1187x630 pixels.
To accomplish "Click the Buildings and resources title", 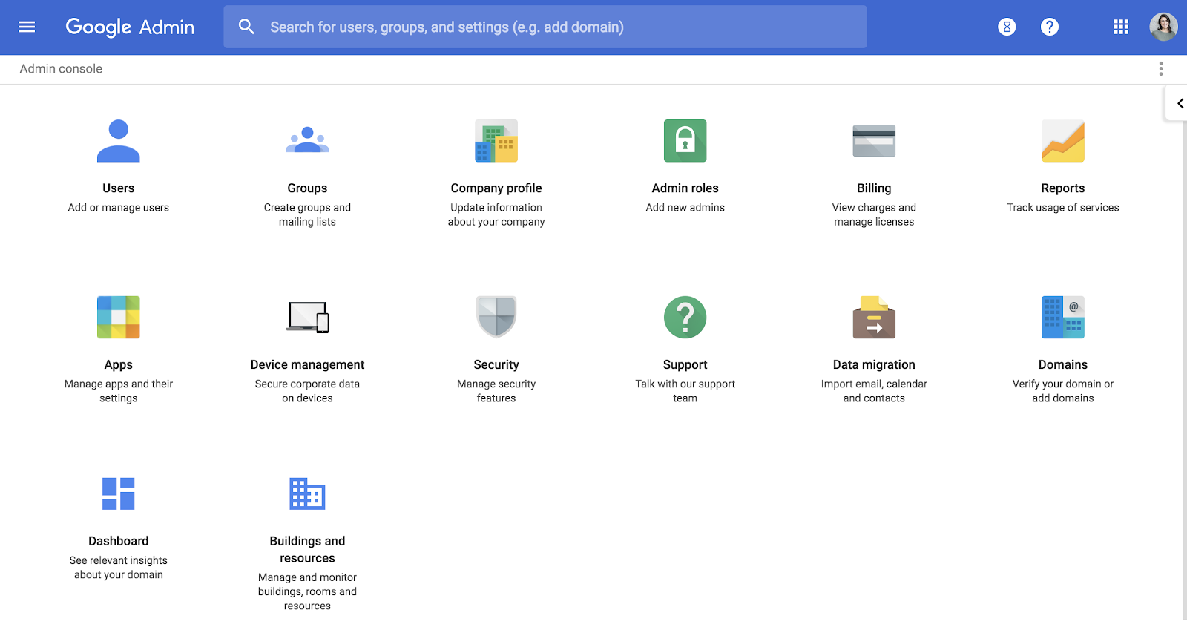I will 307,550.
